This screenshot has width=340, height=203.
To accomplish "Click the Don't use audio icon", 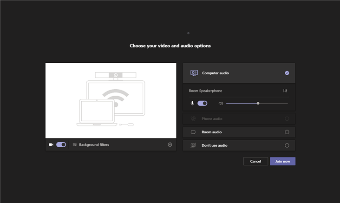I will click(193, 145).
